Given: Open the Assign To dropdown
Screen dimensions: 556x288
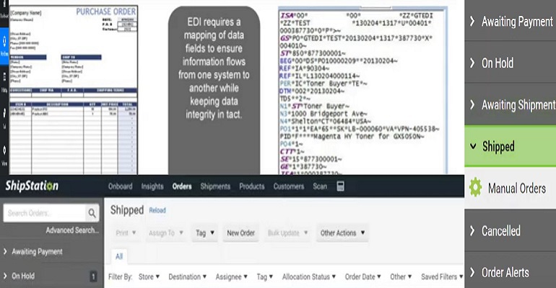Looking at the screenshot, I should pos(166,233).
